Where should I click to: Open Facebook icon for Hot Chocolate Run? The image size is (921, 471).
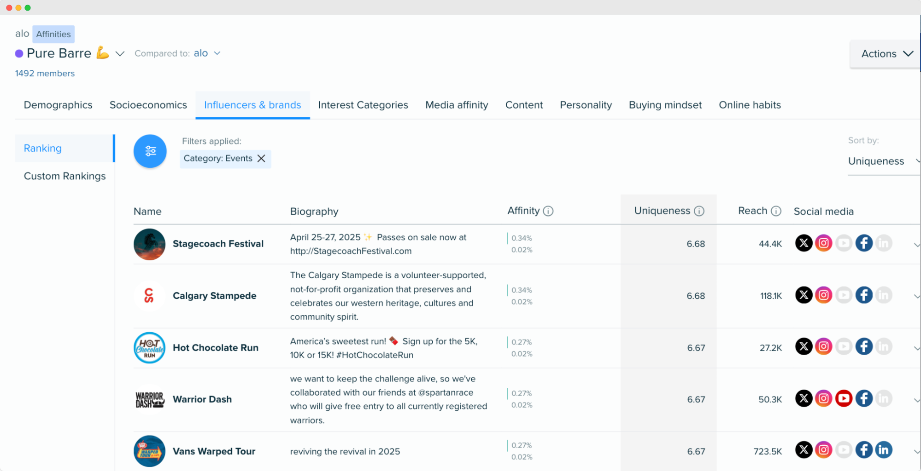[x=864, y=346]
